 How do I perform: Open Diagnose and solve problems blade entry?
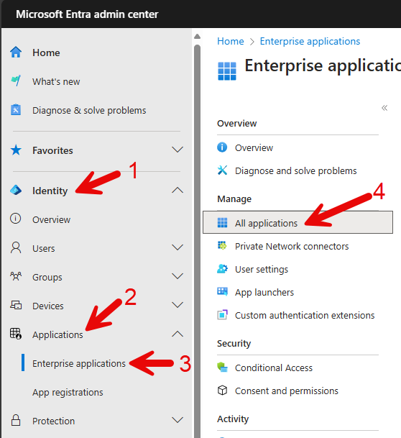point(296,170)
